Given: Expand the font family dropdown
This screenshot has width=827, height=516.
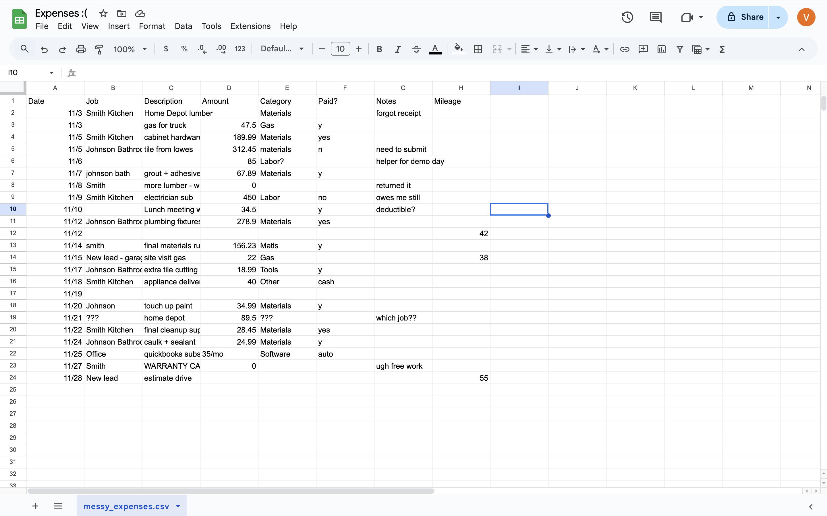Looking at the screenshot, I should click(282, 49).
